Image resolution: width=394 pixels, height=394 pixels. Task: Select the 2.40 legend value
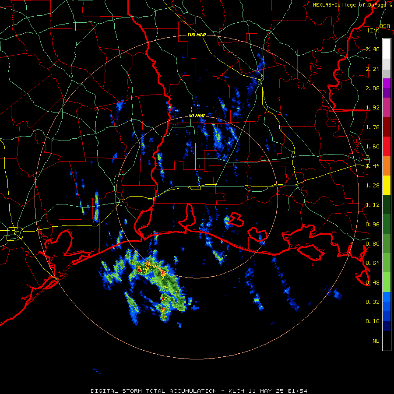click(x=373, y=49)
